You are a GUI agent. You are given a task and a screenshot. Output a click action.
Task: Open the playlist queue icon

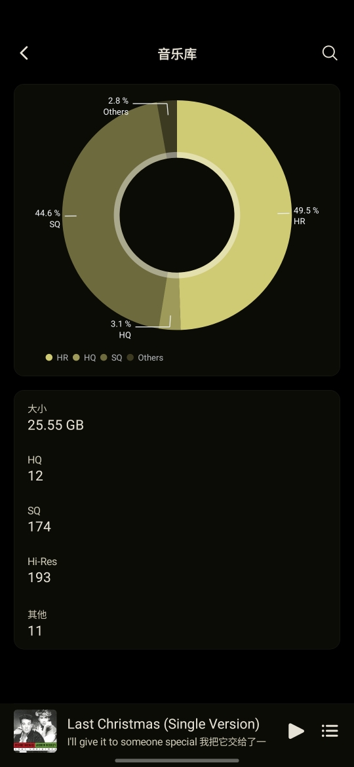[330, 731]
